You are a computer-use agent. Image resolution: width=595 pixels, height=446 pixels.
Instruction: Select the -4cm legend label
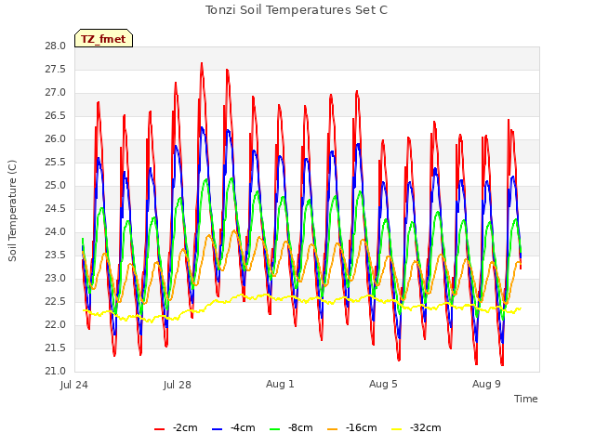tap(243, 427)
